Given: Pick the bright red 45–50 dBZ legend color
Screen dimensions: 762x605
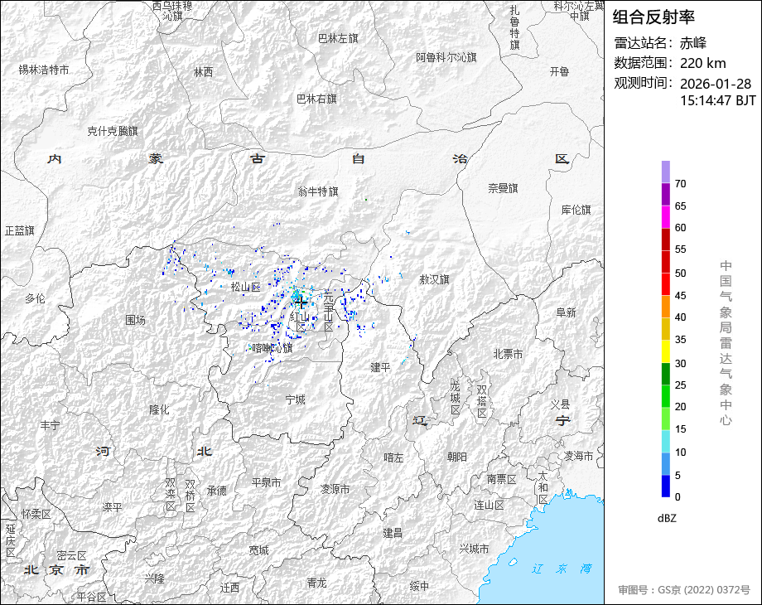Looking at the screenshot, I should pos(666,284).
